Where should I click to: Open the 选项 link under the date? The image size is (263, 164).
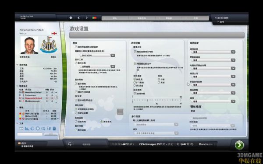tap(222, 22)
